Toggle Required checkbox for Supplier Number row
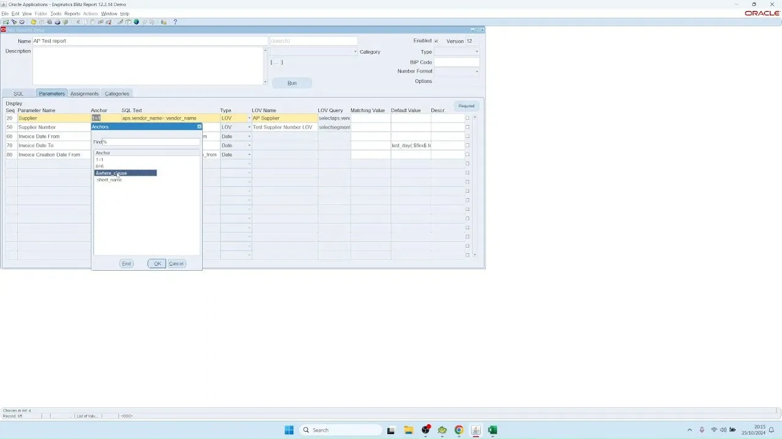The height and width of the screenshot is (439, 782). (x=468, y=127)
